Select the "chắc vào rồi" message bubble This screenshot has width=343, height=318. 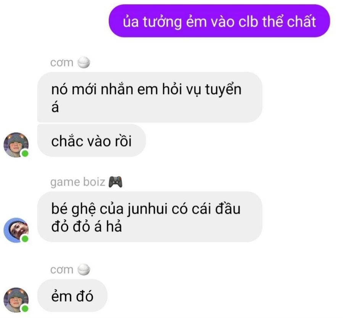tap(92, 141)
